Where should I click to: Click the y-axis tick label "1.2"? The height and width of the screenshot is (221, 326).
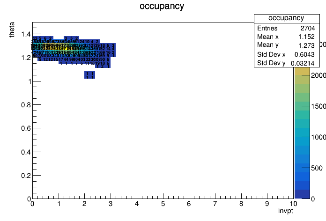click(x=26, y=58)
